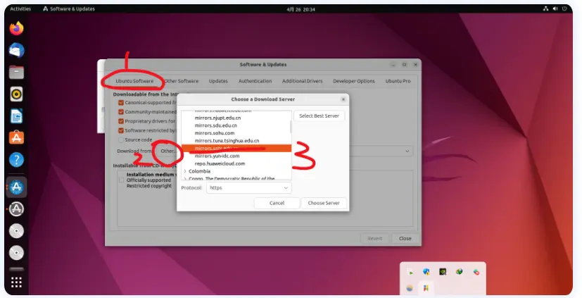Open the Updates tab
Image resolution: width=582 pixels, height=298 pixels.
[x=218, y=81]
